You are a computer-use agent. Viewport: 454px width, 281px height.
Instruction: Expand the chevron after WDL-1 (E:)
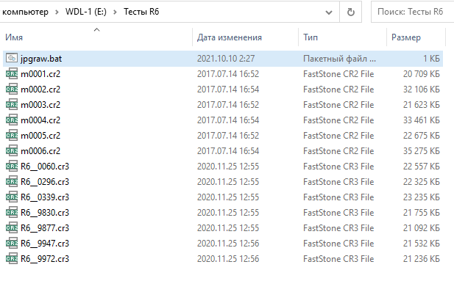pos(115,12)
